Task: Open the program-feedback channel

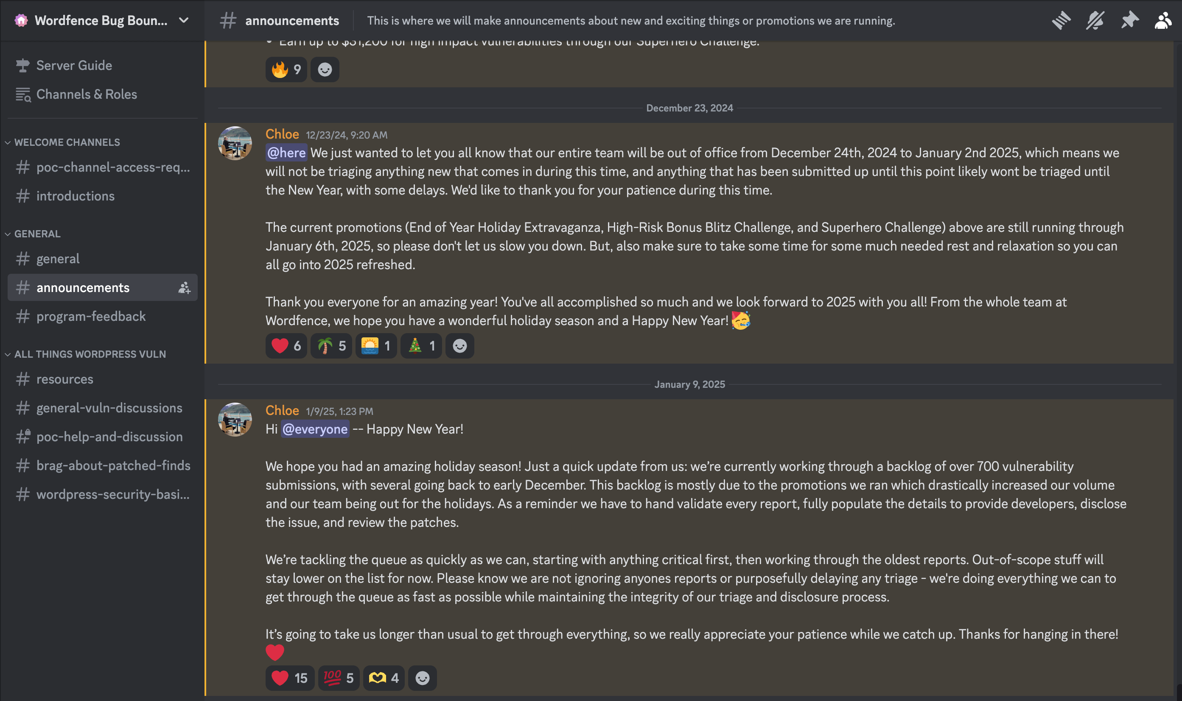Action: [x=91, y=316]
